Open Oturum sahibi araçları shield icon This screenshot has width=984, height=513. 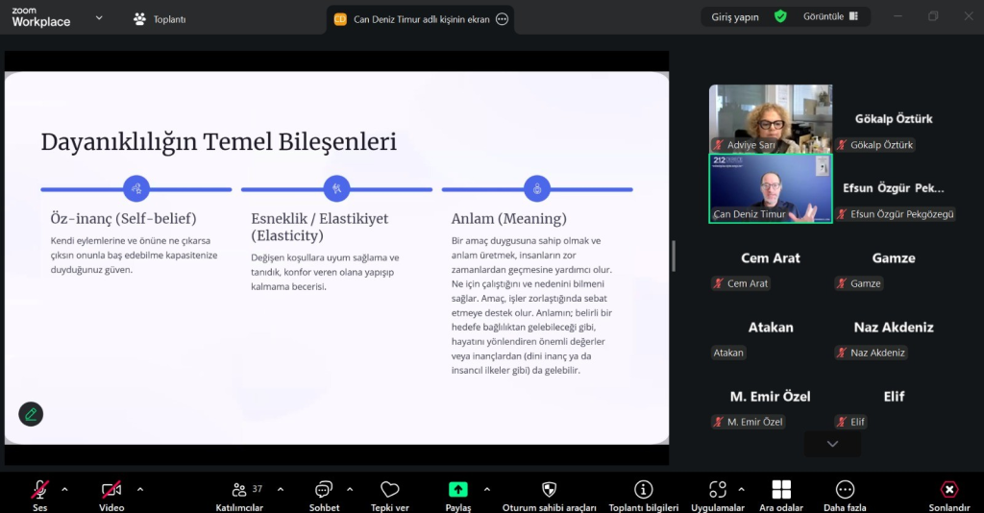click(x=549, y=490)
